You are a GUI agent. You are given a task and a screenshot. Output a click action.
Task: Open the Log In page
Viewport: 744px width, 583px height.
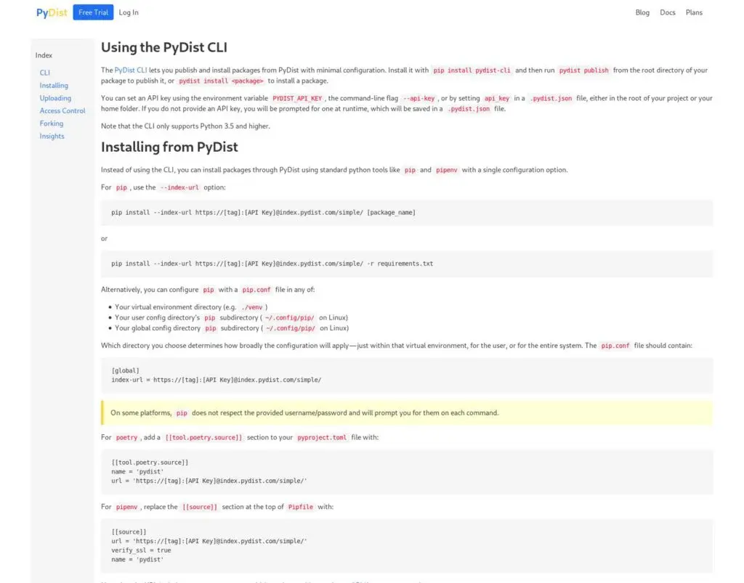(x=129, y=12)
